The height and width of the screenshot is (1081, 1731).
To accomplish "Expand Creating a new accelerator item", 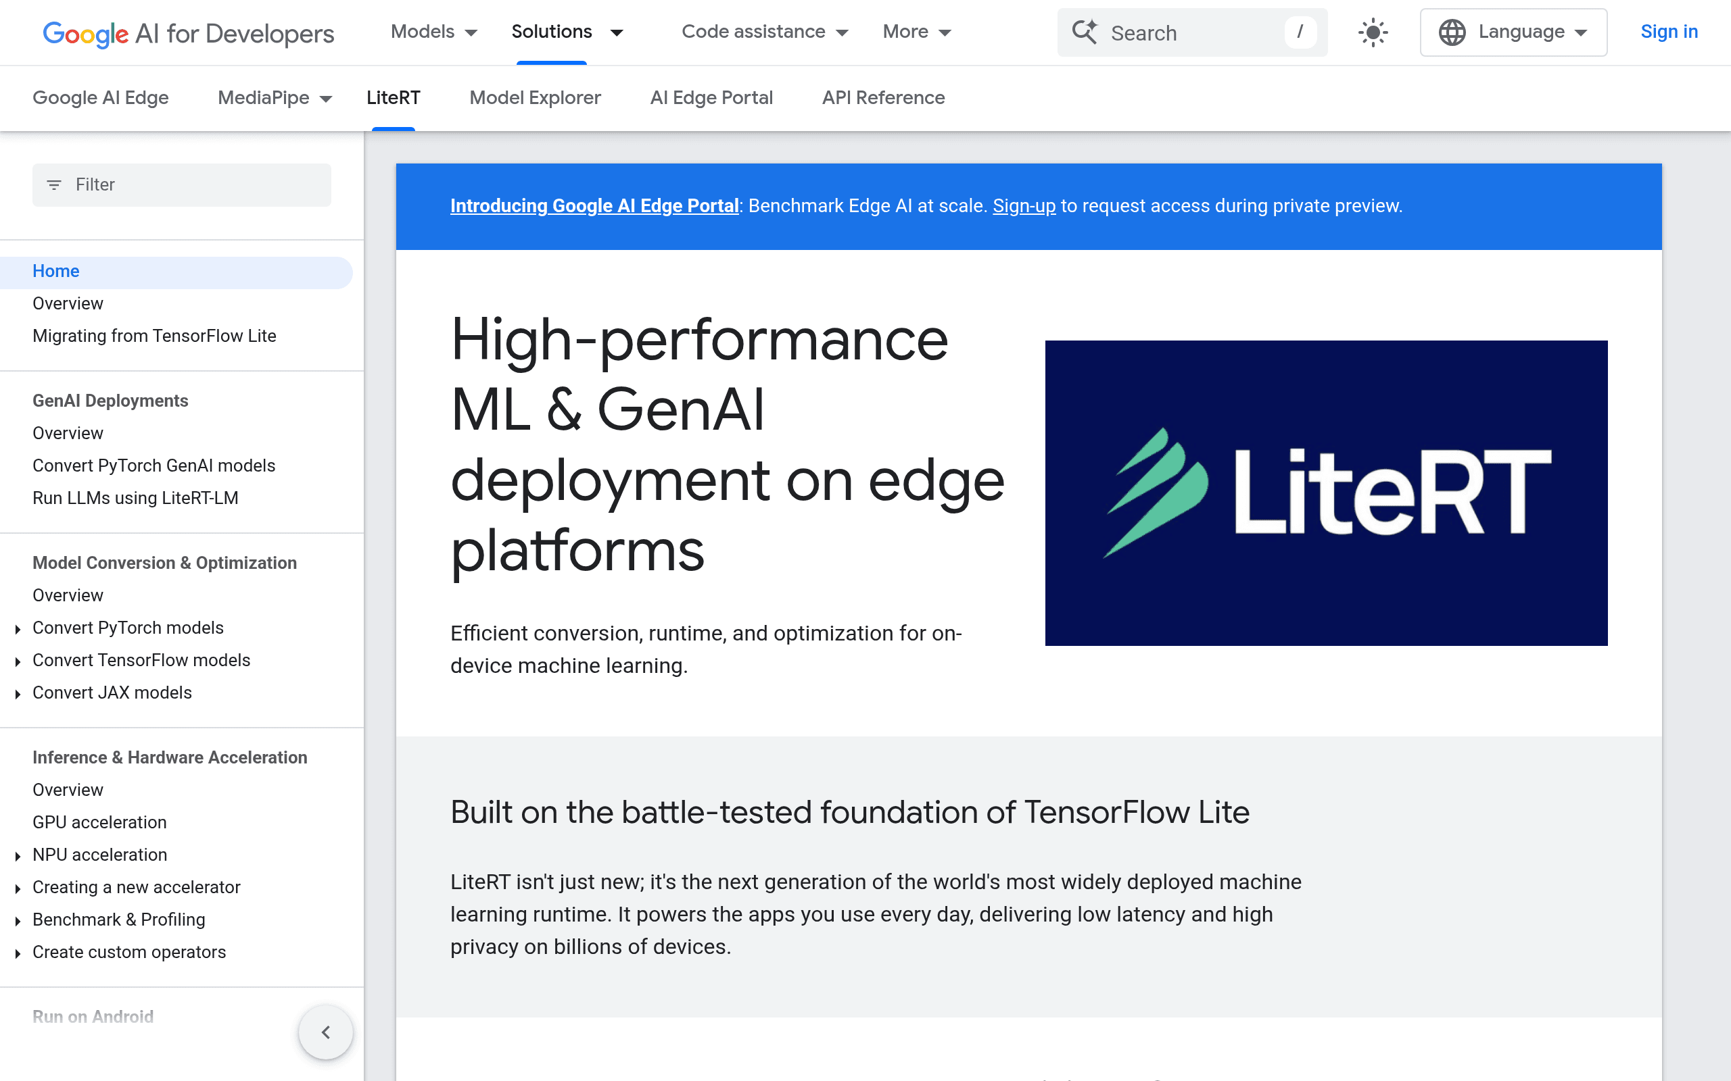I will [x=18, y=888].
